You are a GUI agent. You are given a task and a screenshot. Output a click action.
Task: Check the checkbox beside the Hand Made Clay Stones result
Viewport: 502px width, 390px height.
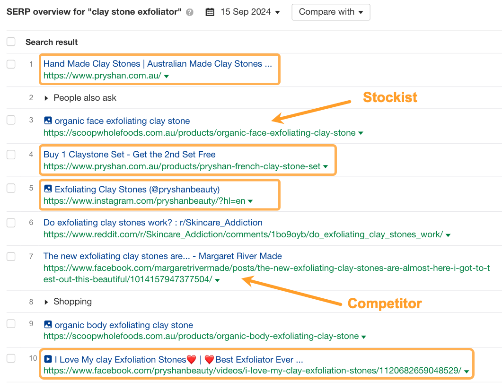coord(10,64)
